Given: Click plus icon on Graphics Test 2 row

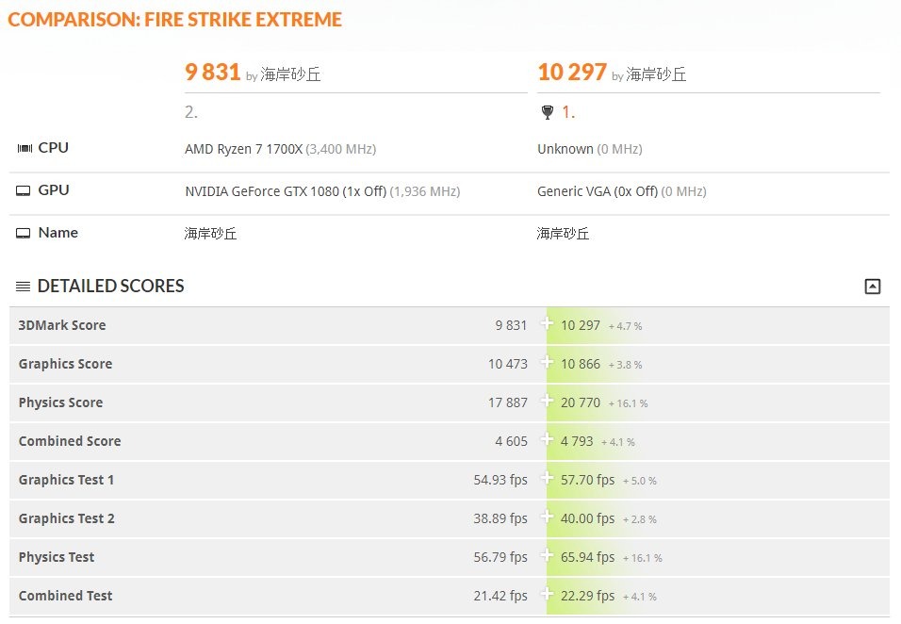Looking at the screenshot, I should (x=547, y=517).
